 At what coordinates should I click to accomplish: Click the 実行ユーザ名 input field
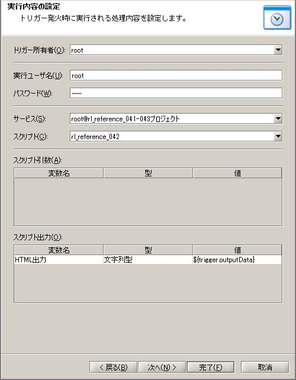[x=176, y=76]
